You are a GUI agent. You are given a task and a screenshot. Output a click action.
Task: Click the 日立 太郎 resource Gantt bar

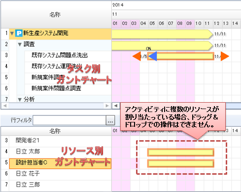point(181,153)
